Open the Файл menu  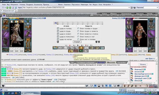[4, 4]
